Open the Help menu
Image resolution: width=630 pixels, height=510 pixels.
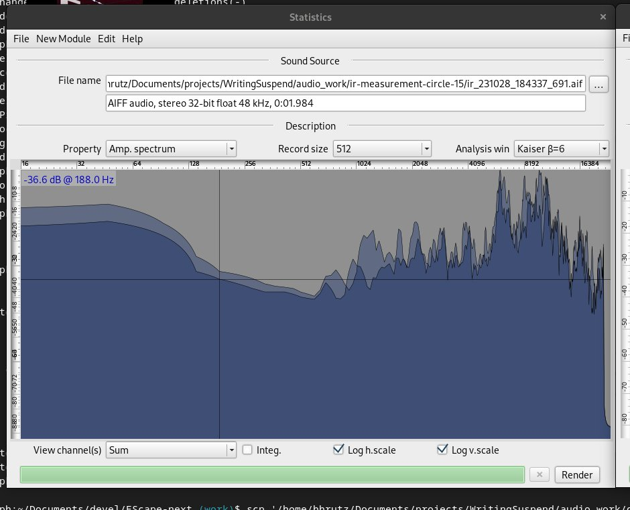[x=132, y=39]
